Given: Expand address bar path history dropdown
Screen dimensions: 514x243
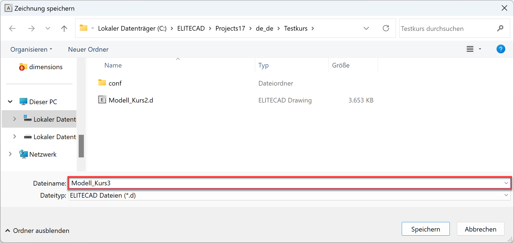Looking at the screenshot, I should [366, 28].
